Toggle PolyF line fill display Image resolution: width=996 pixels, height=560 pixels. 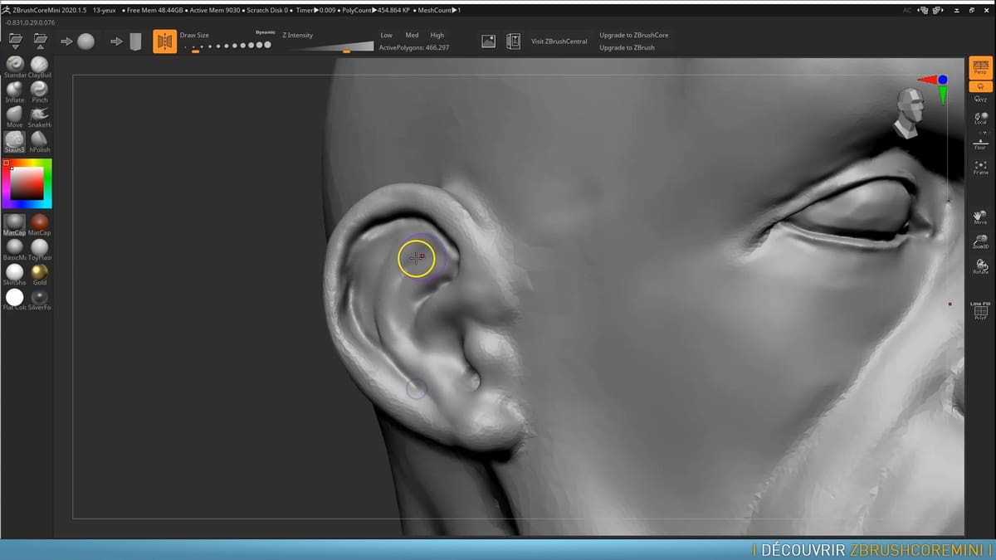pos(980,310)
